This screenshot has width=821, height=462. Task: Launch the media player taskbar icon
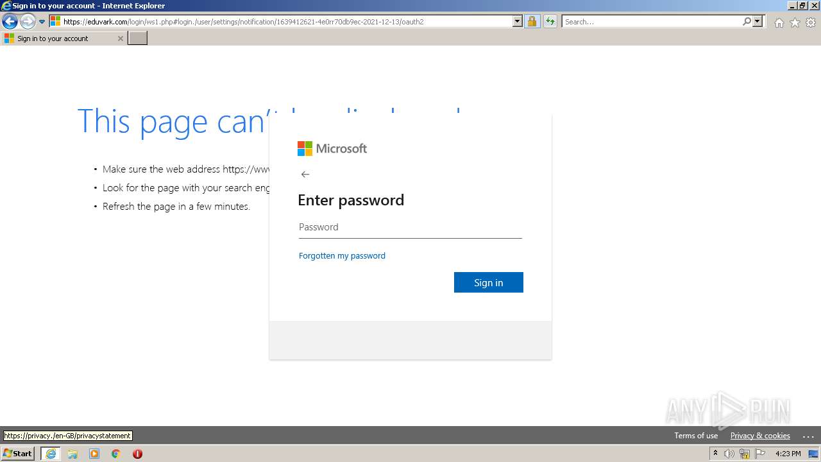tap(94, 454)
